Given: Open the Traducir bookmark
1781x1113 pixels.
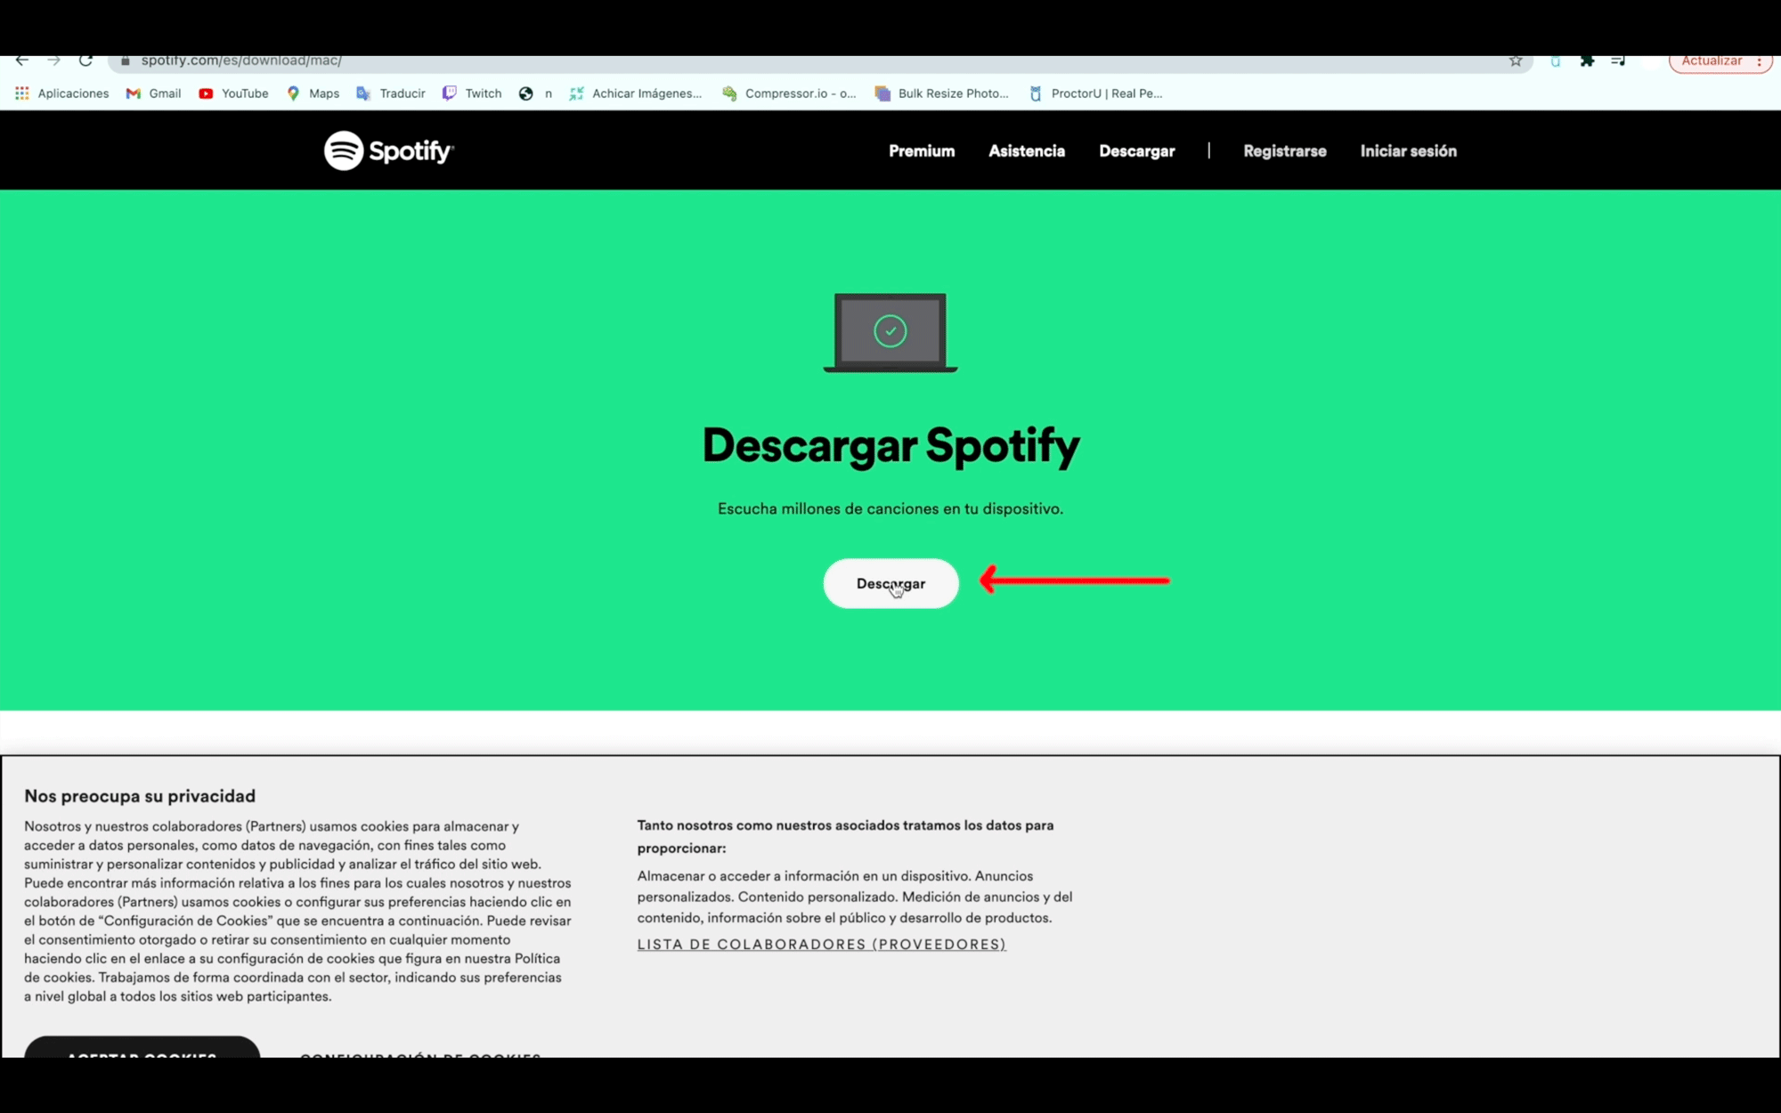Looking at the screenshot, I should coord(391,93).
